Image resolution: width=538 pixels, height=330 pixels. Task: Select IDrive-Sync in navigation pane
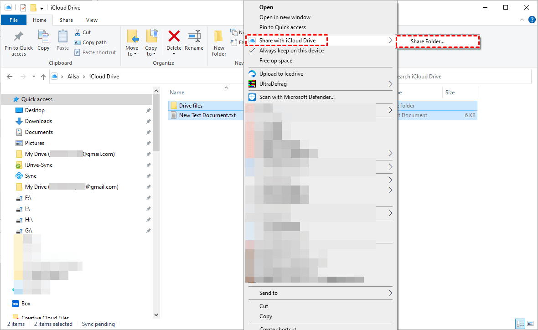(39, 165)
